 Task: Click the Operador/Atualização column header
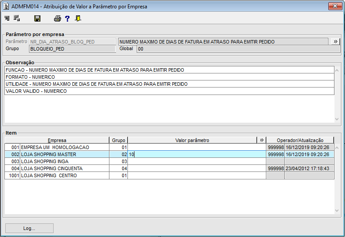(300, 140)
